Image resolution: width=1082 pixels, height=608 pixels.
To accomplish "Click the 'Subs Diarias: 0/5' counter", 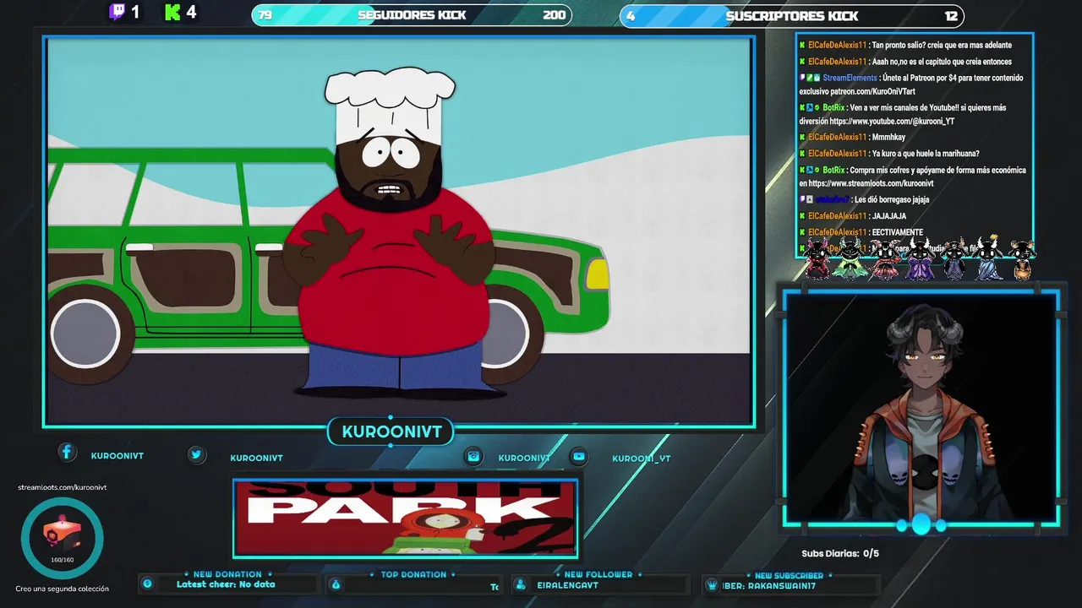I will click(x=840, y=554).
